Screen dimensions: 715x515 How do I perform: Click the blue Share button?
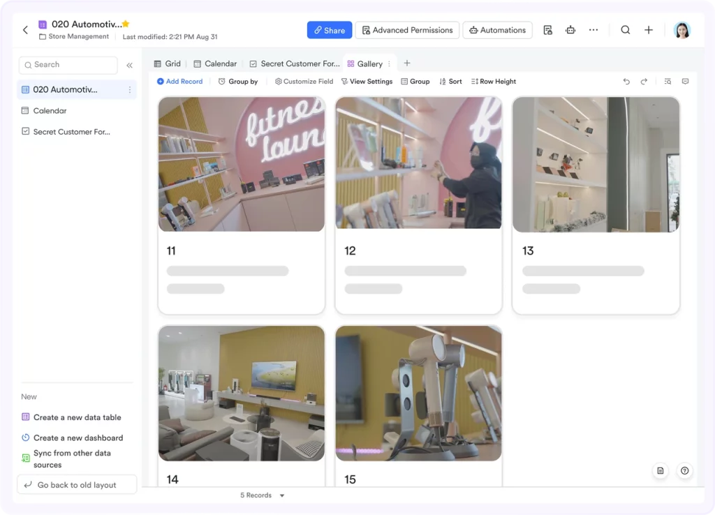click(330, 30)
